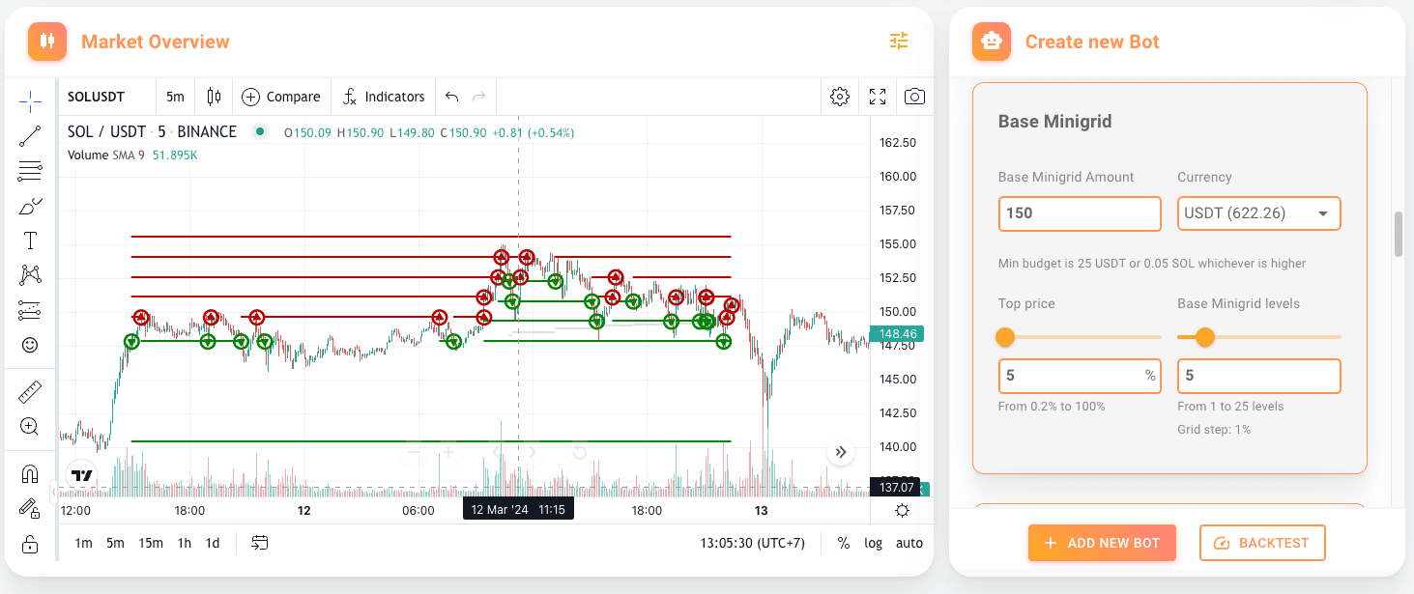Click the BACKTEST button

[1262, 543]
